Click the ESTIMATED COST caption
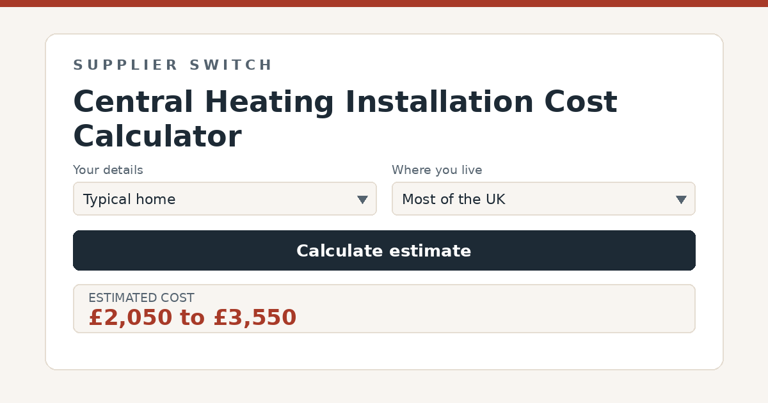Viewport: 768px width, 403px height. pyautogui.click(x=141, y=298)
